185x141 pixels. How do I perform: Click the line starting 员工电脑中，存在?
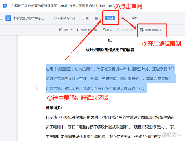tap(110, 127)
